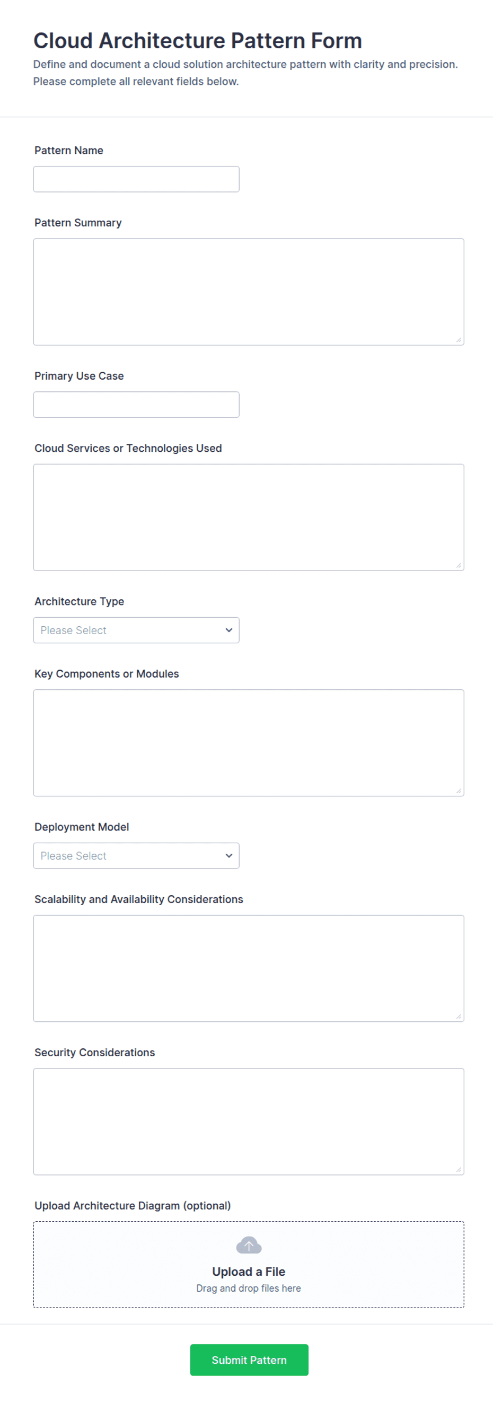
Task: Click inside the Cloud Services or Technologies textarea
Action: tap(249, 517)
